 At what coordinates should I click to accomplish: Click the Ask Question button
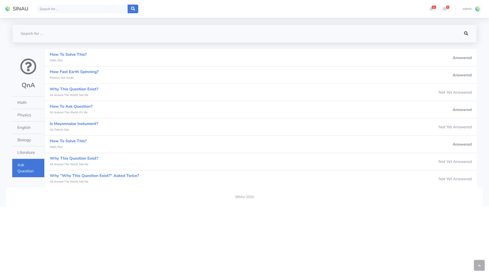click(28, 168)
